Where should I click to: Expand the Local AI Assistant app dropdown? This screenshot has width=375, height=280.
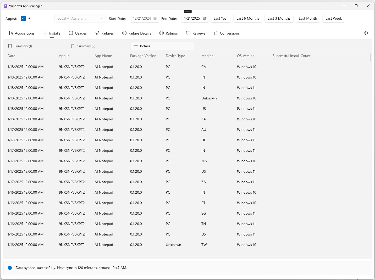pos(81,18)
